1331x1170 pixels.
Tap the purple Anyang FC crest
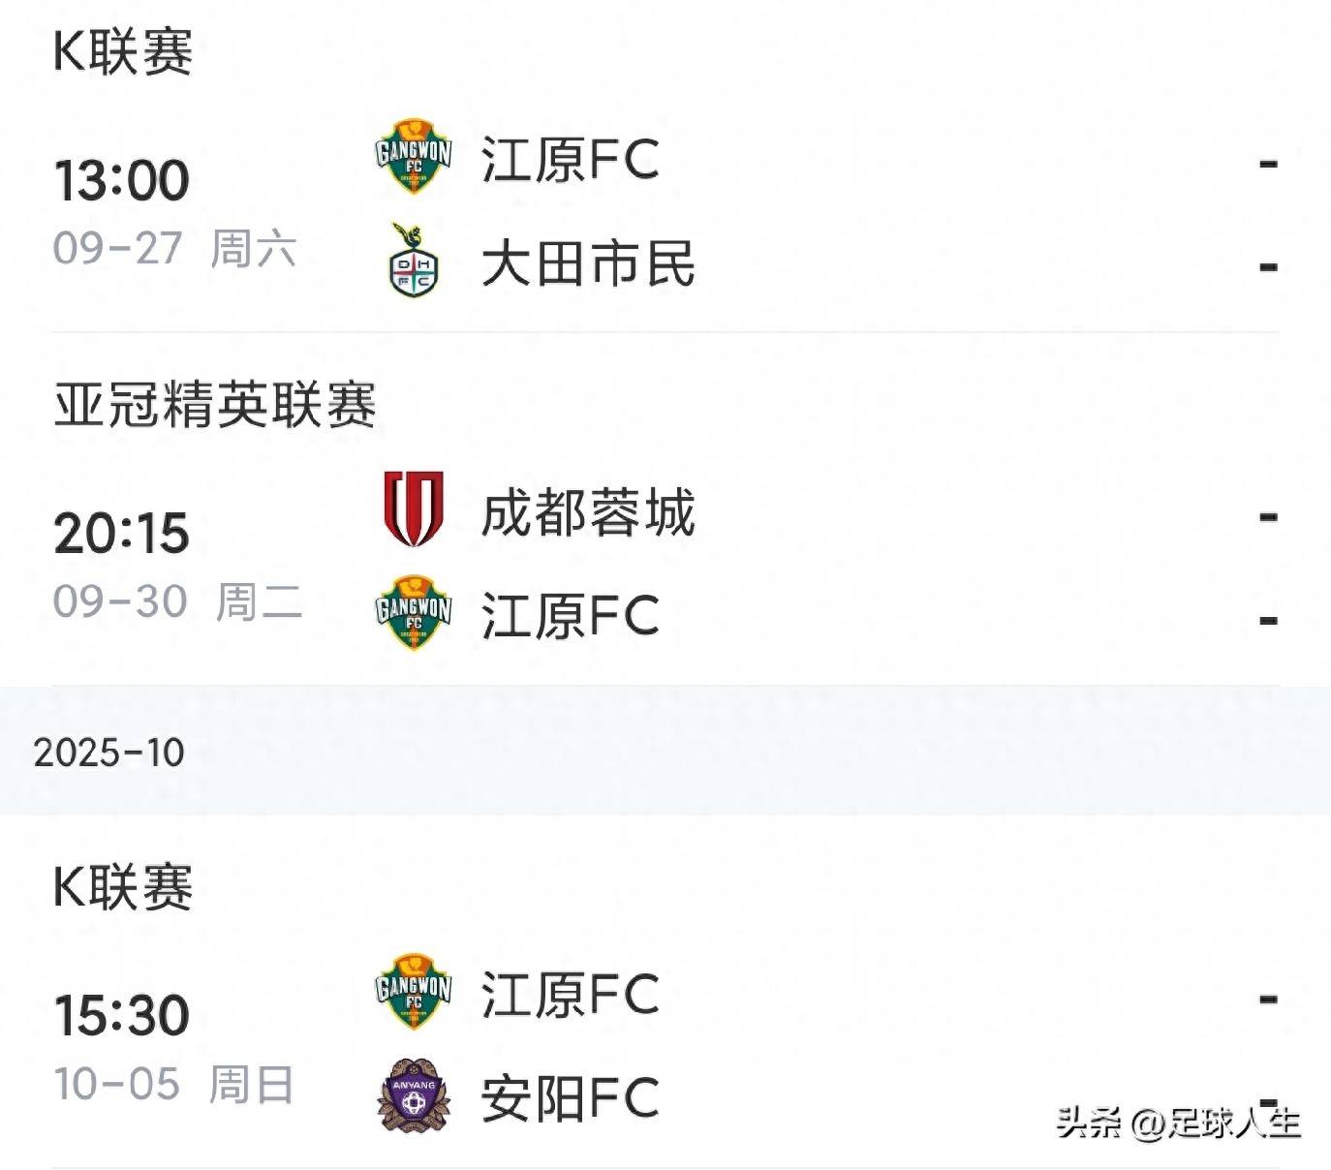(x=414, y=1096)
